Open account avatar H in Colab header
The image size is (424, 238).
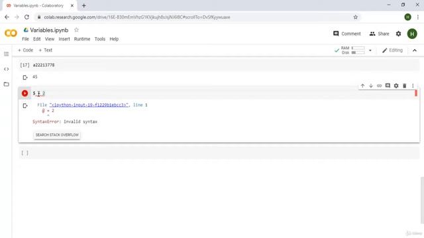click(412, 34)
